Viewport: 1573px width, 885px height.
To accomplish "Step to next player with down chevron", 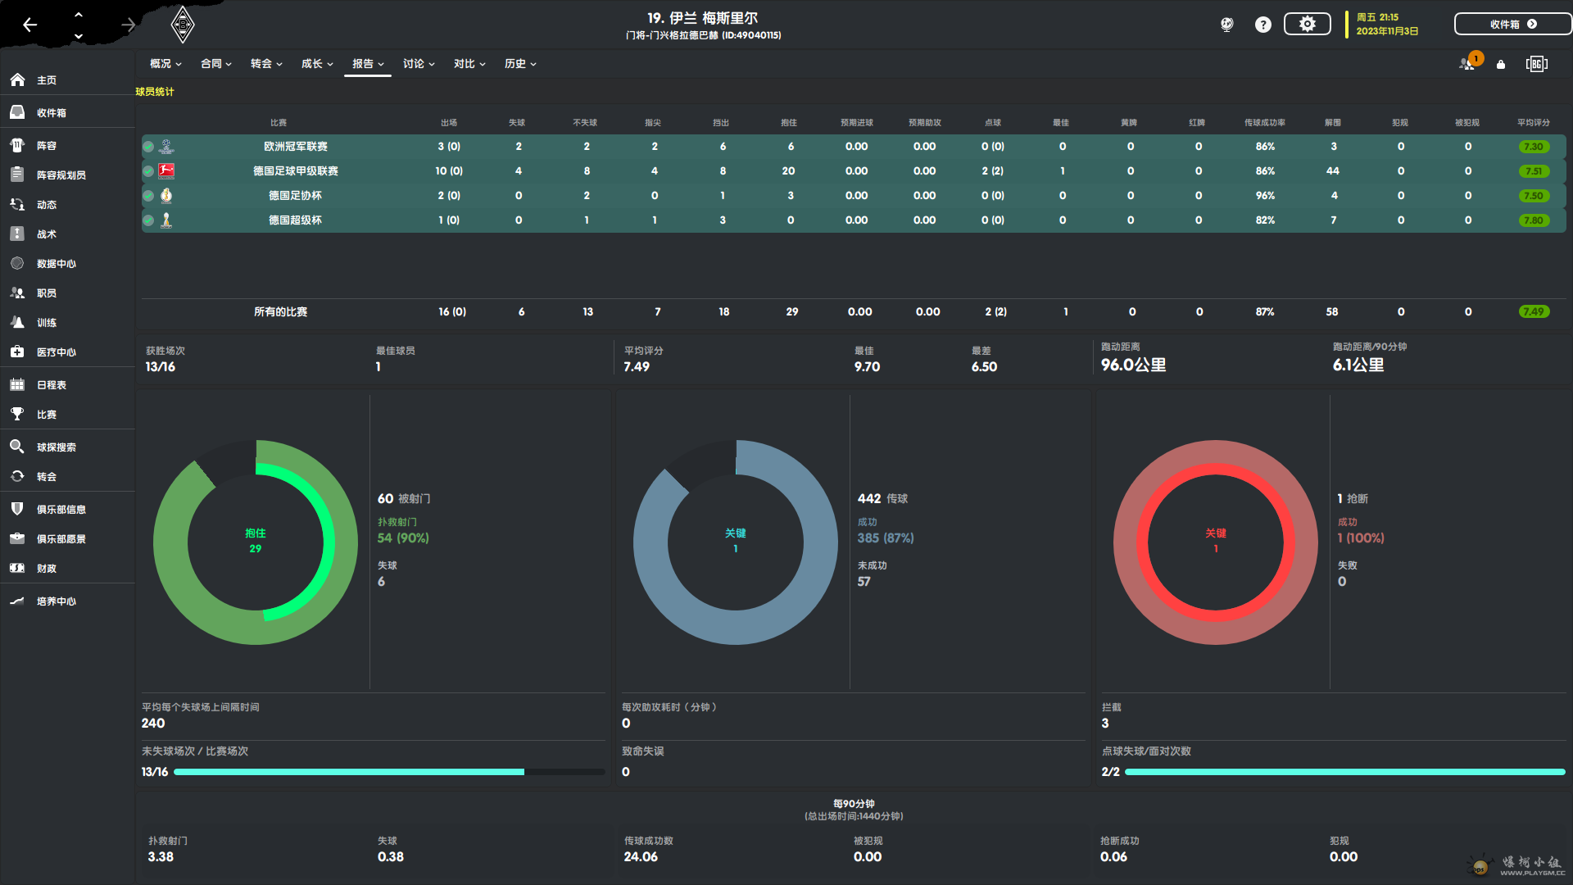I will pyautogui.click(x=79, y=36).
